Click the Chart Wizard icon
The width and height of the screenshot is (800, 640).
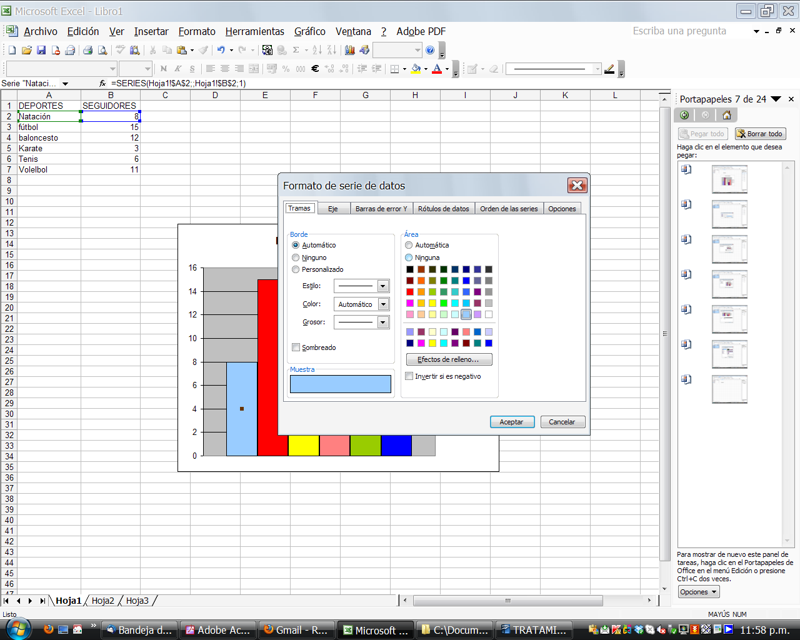tap(350, 50)
